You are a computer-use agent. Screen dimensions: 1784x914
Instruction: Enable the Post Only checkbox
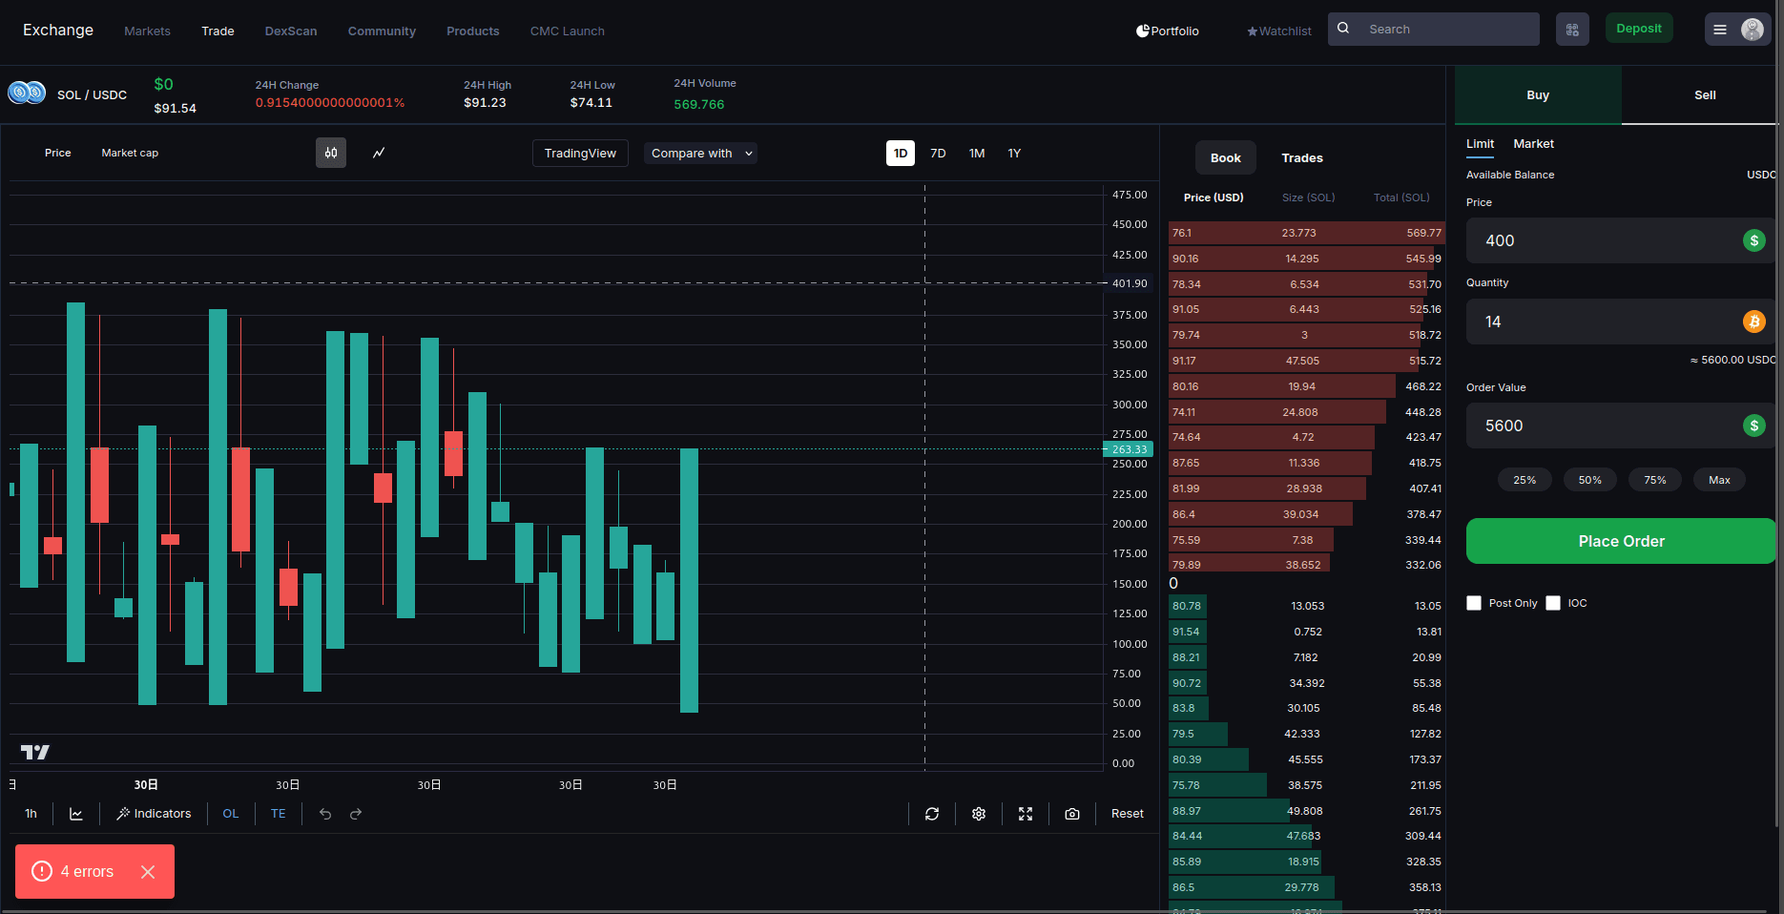tap(1474, 603)
